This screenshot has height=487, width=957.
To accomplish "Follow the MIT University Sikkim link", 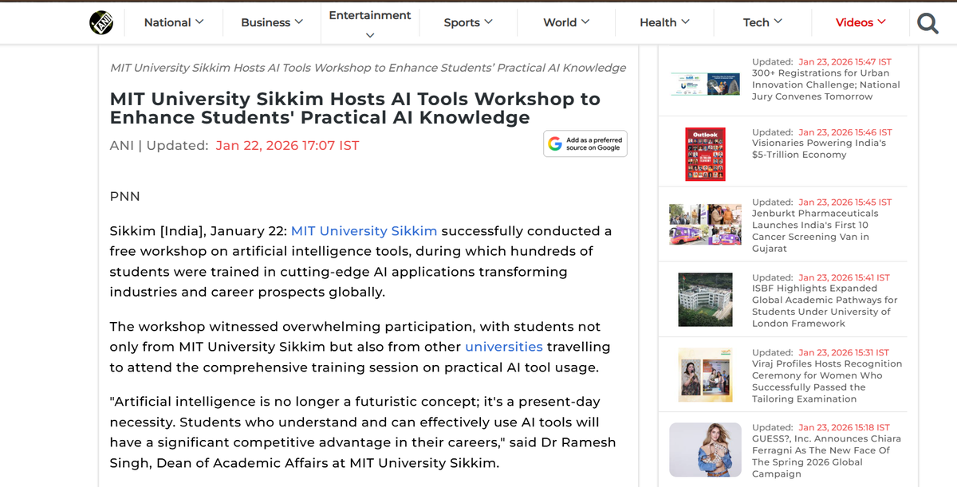I will (364, 230).
